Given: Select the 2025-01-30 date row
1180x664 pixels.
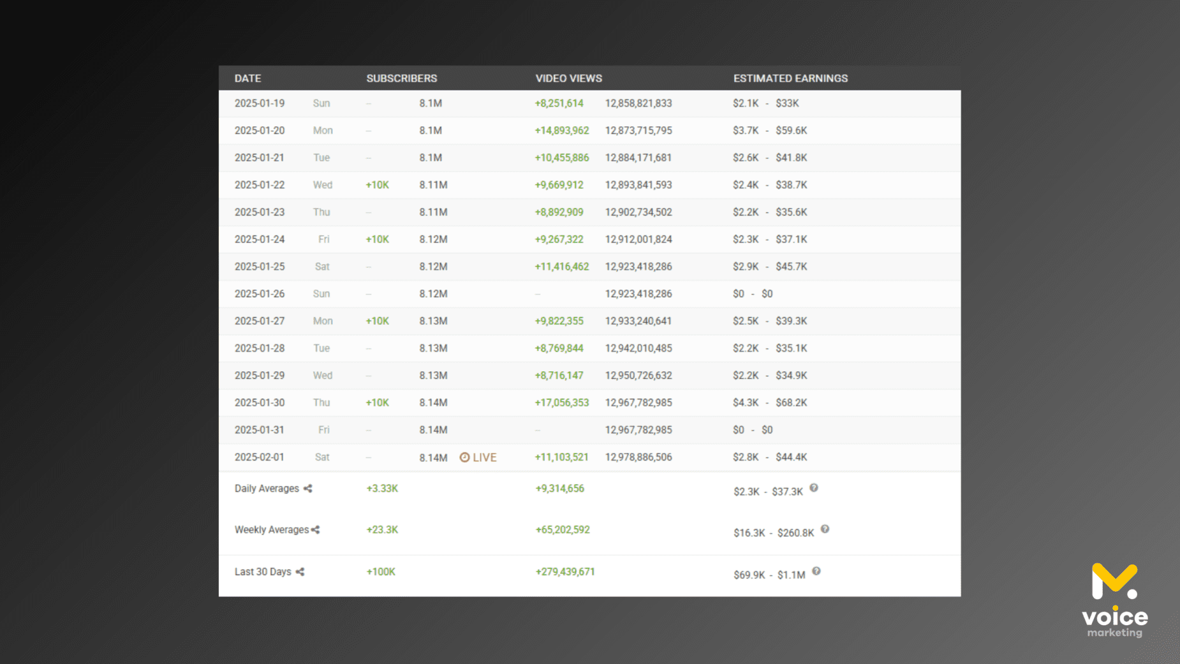Looking at the screenshot, I should 260,403.
